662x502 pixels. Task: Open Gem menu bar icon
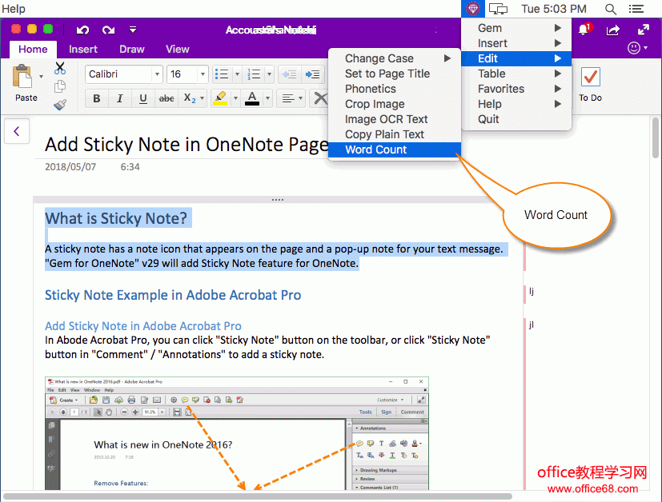pyautogui.click(x=473, y=9)
